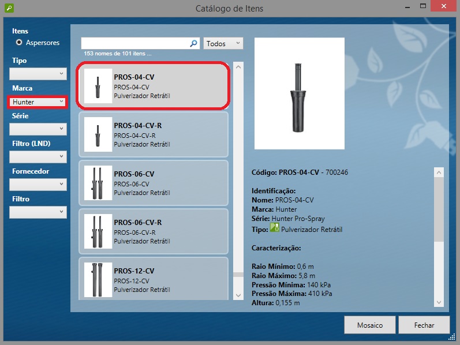460x345 pixels.
Task: Open the Filtro (LND) dropdown
Action: point(38,157)
